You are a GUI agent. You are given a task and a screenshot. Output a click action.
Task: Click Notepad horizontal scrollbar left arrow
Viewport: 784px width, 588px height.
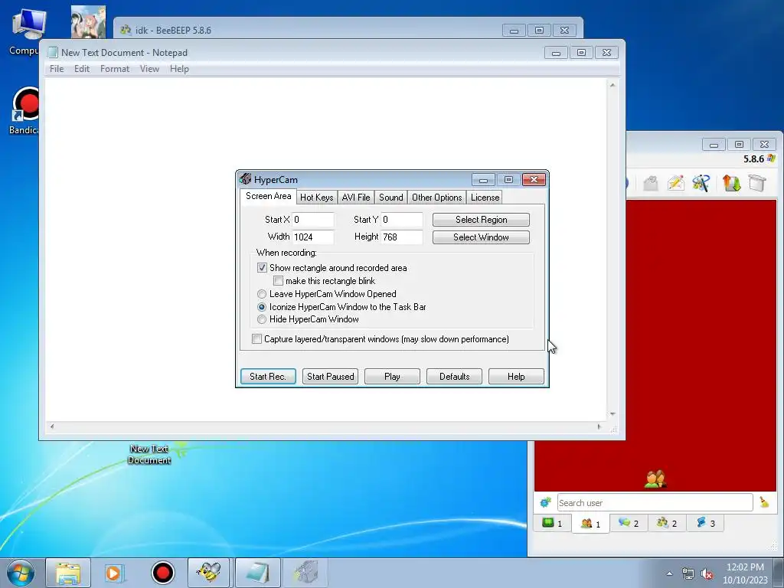pyautogui.click(x=52, y=426)
